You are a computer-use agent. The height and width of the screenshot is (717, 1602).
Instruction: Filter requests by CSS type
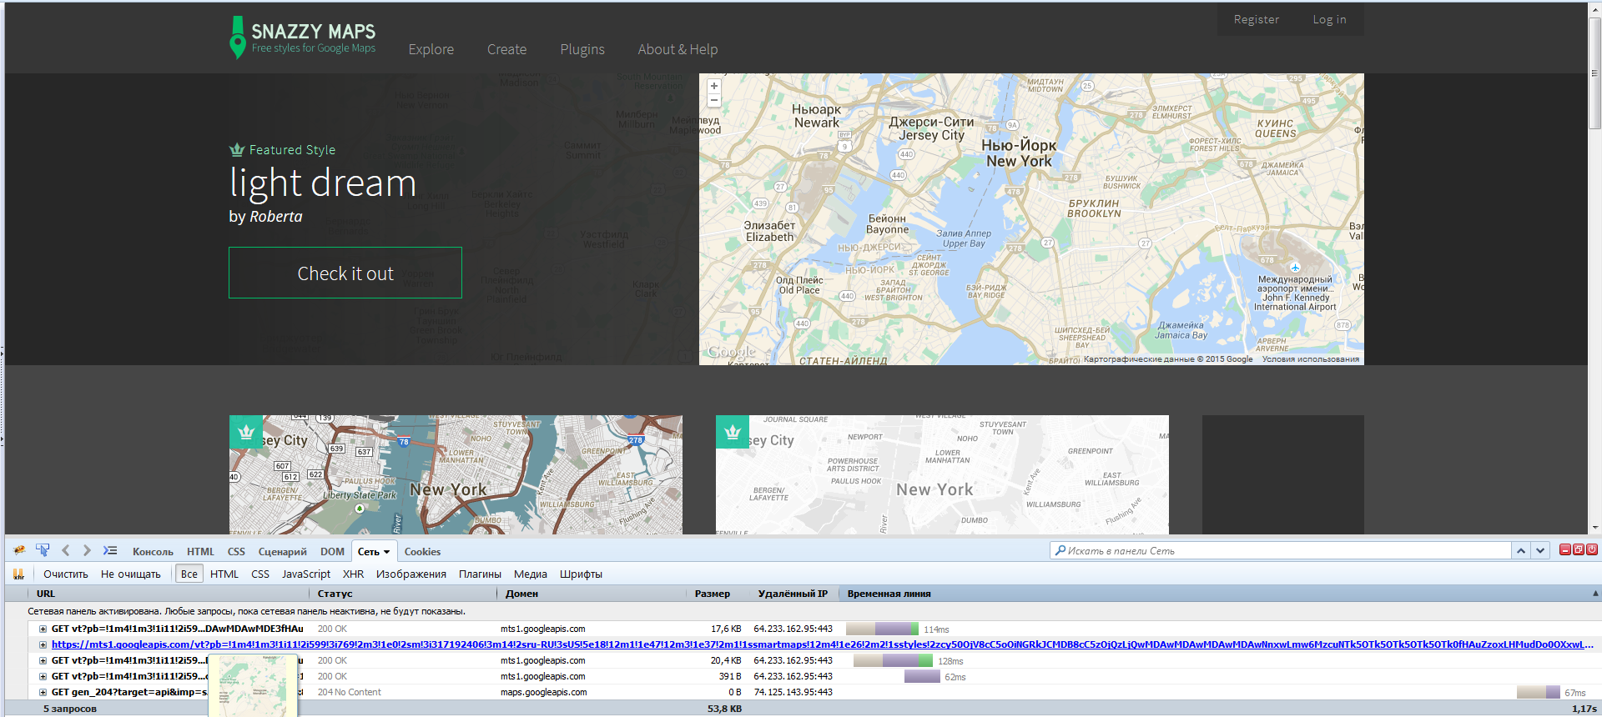(260, 574)
